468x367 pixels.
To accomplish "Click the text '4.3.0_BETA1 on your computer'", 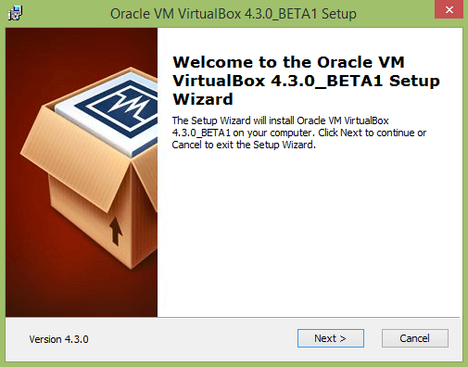I will (x=242, y=133).
